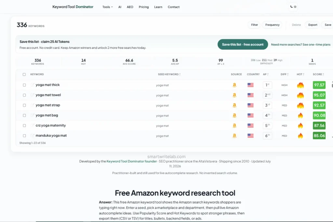Open the one-time plans link

coord(300,45)
